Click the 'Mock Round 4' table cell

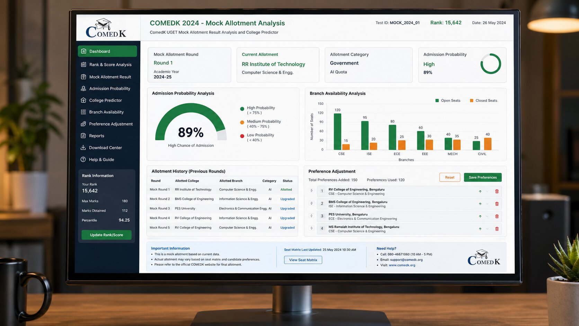point(160,218)
